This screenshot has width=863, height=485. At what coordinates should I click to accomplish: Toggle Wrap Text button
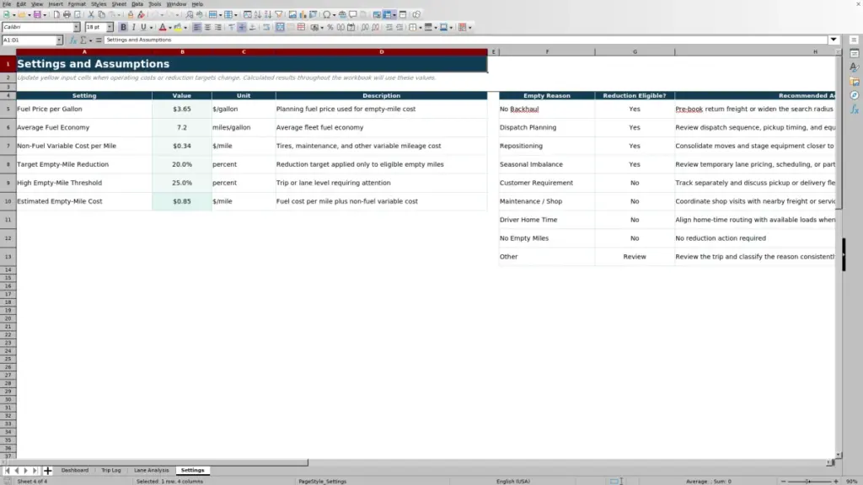click(x=266, y=27)
